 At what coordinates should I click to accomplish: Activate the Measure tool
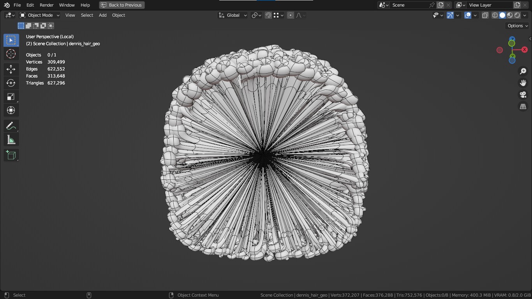(x=11, y=140)
